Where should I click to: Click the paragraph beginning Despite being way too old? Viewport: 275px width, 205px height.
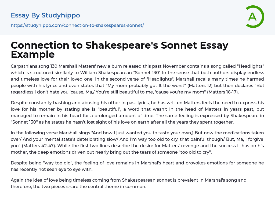tap(137, 166)
